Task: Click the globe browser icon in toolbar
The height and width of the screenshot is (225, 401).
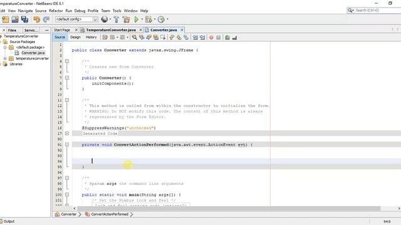Action: pyautogui.click(x=105, y=19)
